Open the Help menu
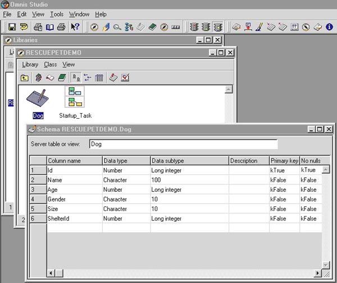Image resolution: width=337 pixels, height=283 pixels. coord(101,15)
